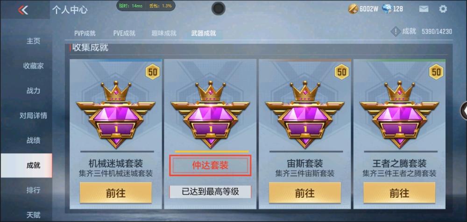Viewport: 467px width, 222px height.
Task: Switch to the PVP成就 tab
Action: tap(85, 33)
